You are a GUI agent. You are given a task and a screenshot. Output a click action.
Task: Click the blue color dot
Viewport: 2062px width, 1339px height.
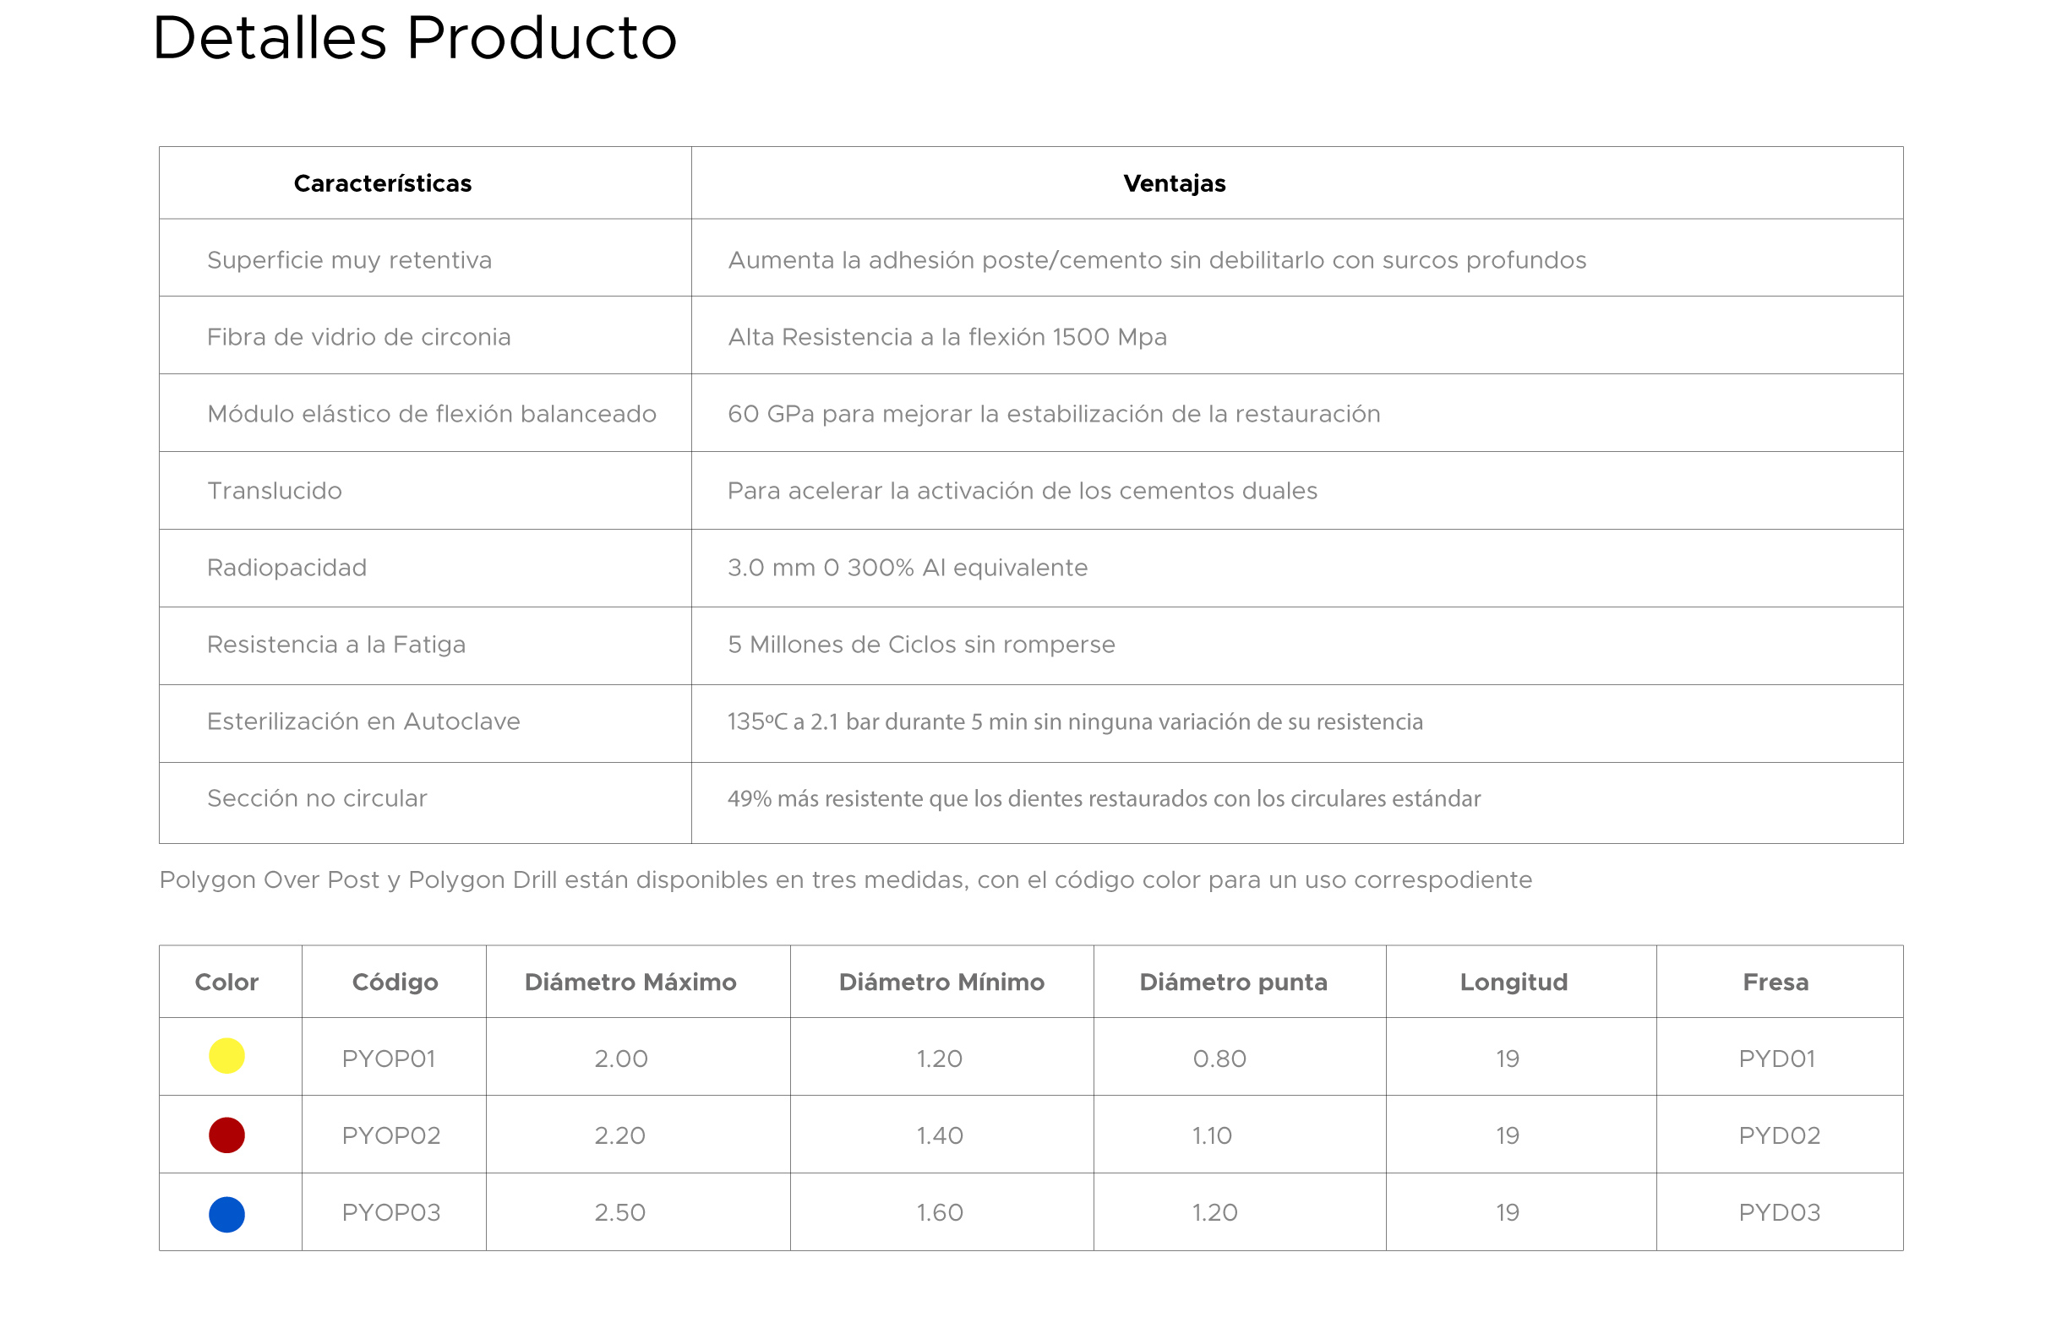(227, 1213)
